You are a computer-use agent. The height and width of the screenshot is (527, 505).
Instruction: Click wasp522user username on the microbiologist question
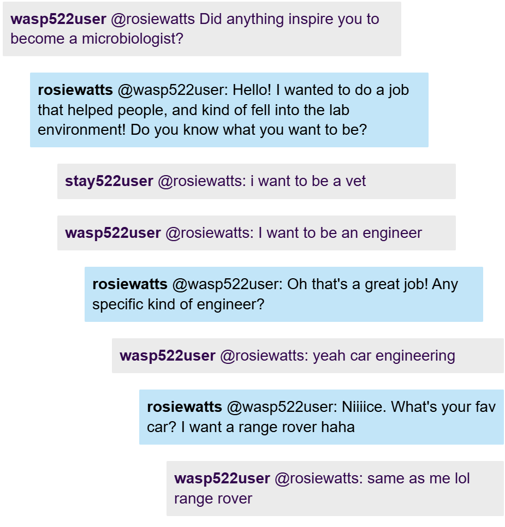58,19
